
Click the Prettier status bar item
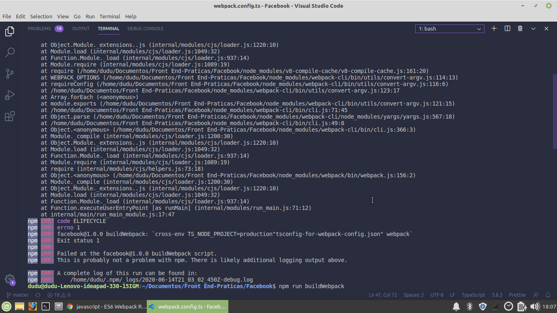pyautogui.click(x=517, y=295)
